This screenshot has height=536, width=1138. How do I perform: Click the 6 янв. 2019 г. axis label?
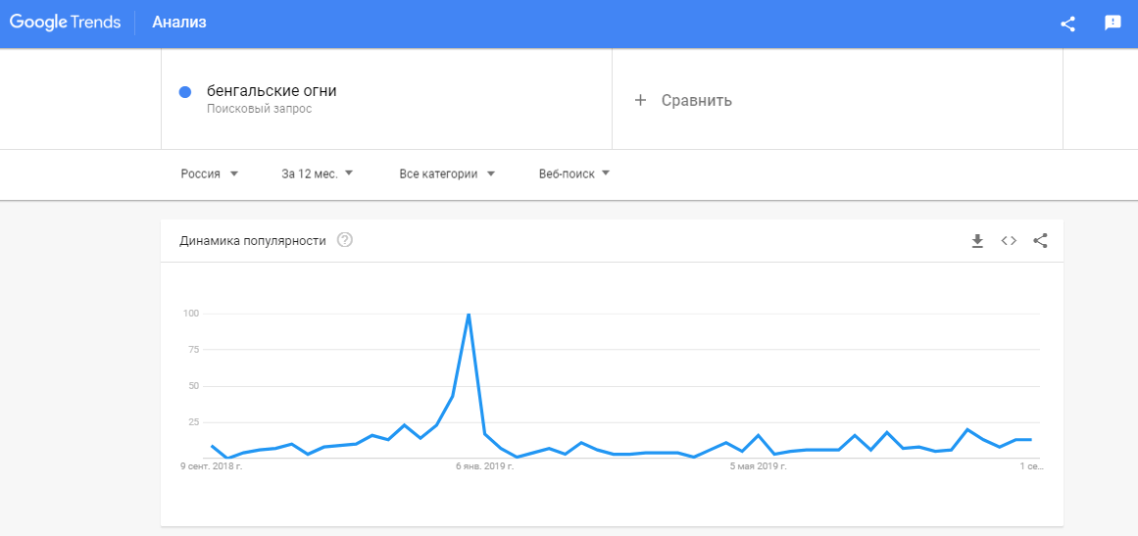point(484,466)
